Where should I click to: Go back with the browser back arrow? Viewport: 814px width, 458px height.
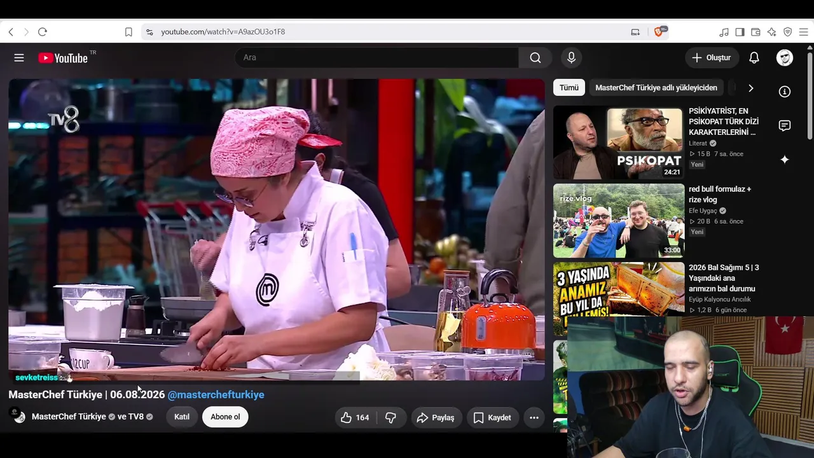11,32
